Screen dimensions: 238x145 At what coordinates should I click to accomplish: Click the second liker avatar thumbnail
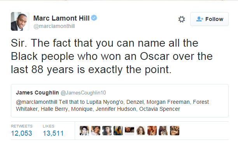coord(96,131)
